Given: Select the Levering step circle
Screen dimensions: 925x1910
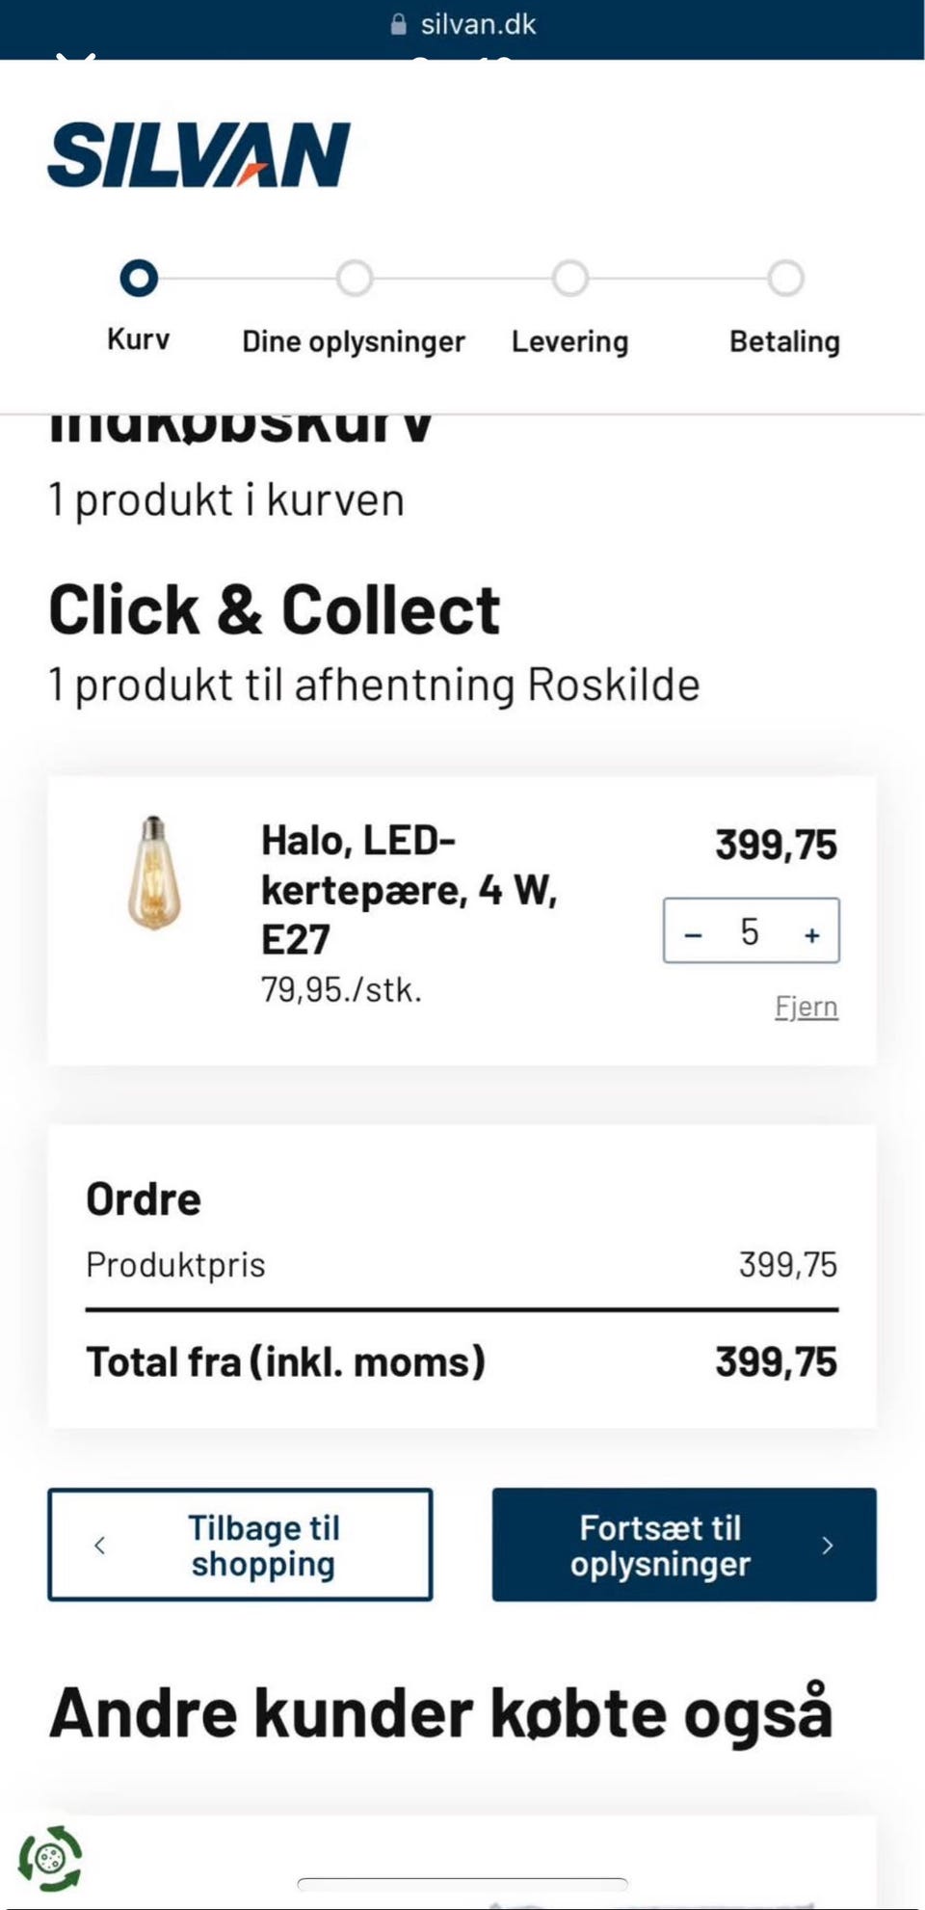Looking at the screenshot, I should [570, 279].
